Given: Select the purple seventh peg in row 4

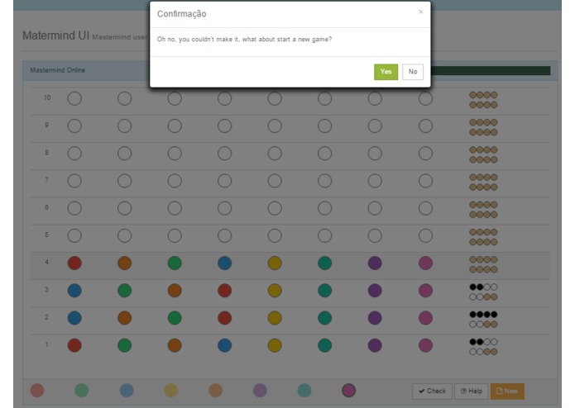Looking at the screenshot, I should (375, 263).
